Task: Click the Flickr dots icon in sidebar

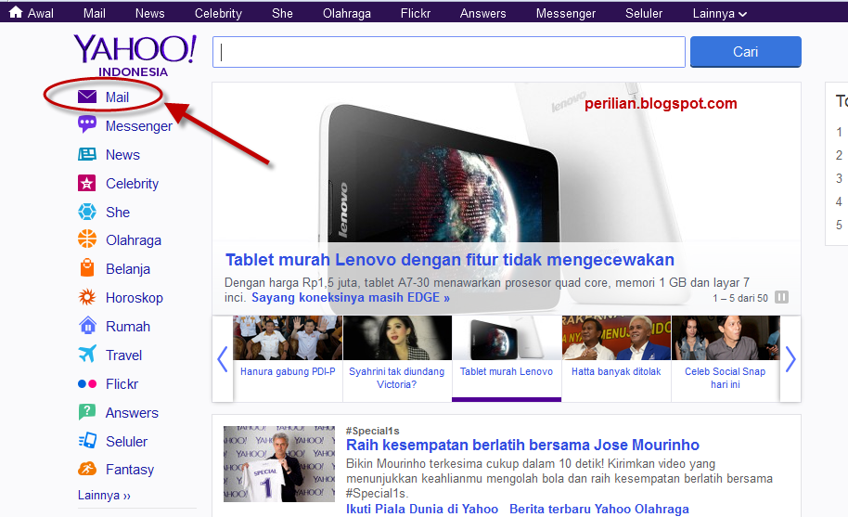Action: click(x=87, y=384)
